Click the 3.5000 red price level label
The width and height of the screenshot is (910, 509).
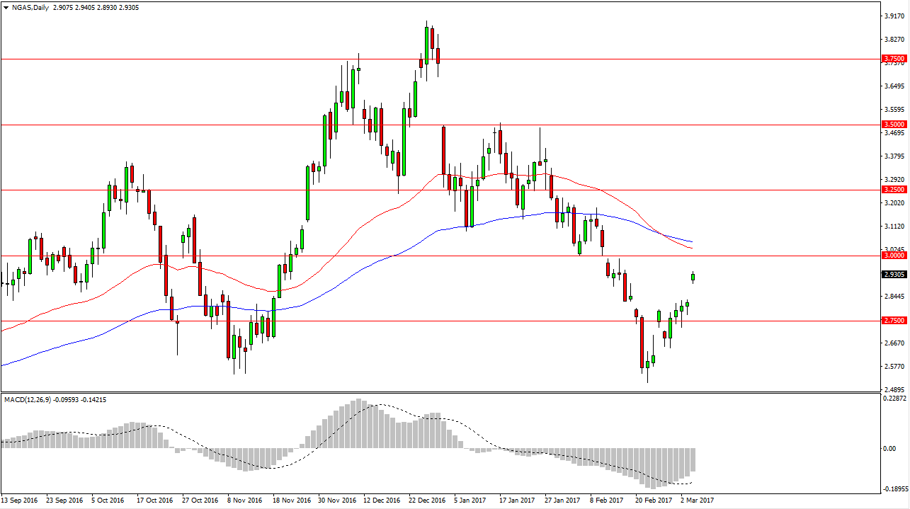click(x=894, y=124)
